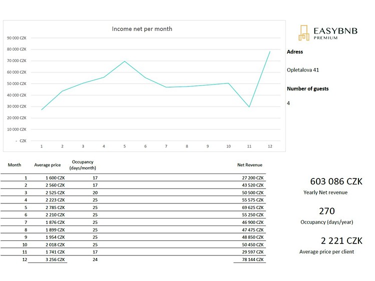This screenshot has height=281, width=375.
Task: Click the '10 000 CZK' y-axis label
Action: (17, 129)
